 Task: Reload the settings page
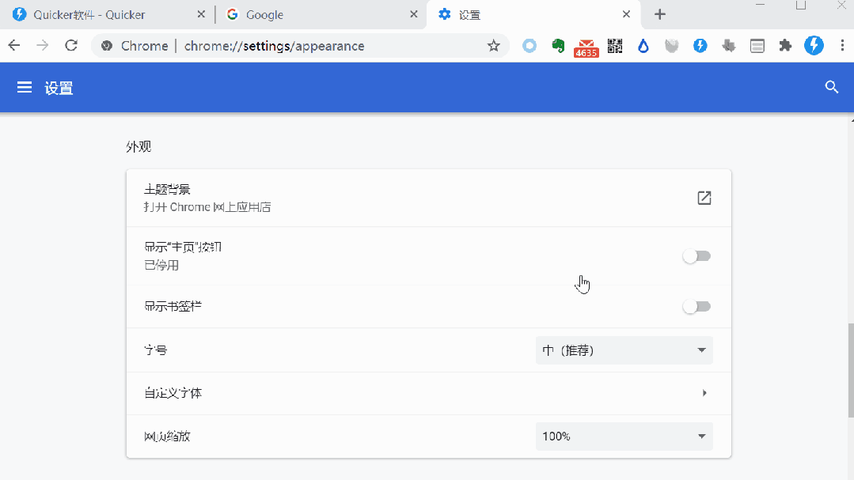pos(71,46)
